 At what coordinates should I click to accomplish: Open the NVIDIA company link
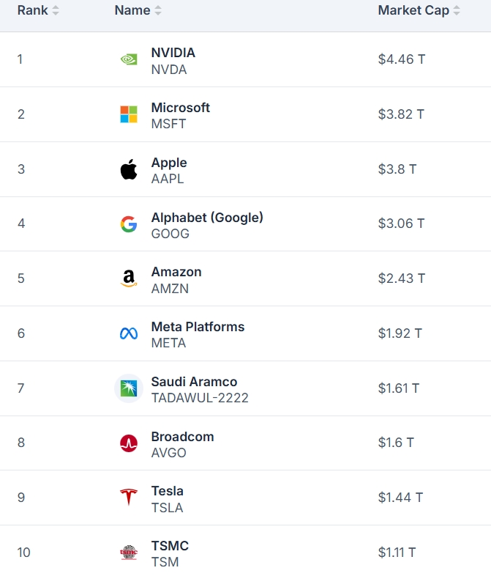(173, 53)
